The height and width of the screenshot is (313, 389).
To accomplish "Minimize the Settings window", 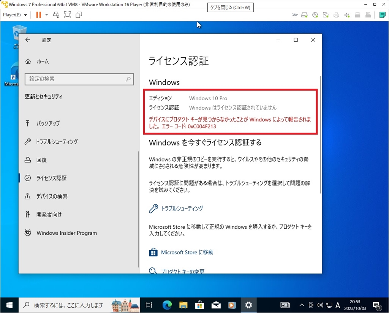I will click(278, 40).
